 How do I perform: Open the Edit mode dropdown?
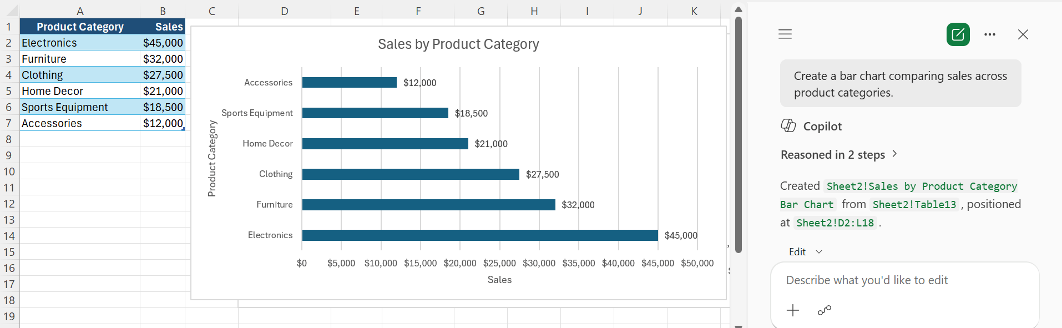click(805, 252)
